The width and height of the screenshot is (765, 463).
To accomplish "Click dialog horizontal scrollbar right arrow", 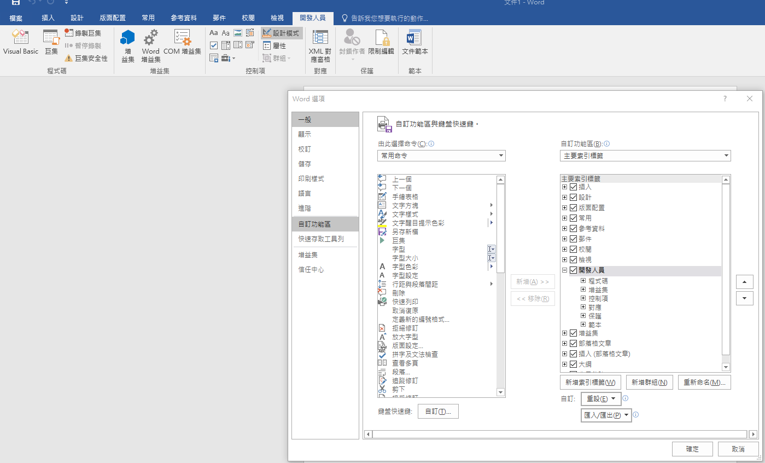I will [755, 434].
